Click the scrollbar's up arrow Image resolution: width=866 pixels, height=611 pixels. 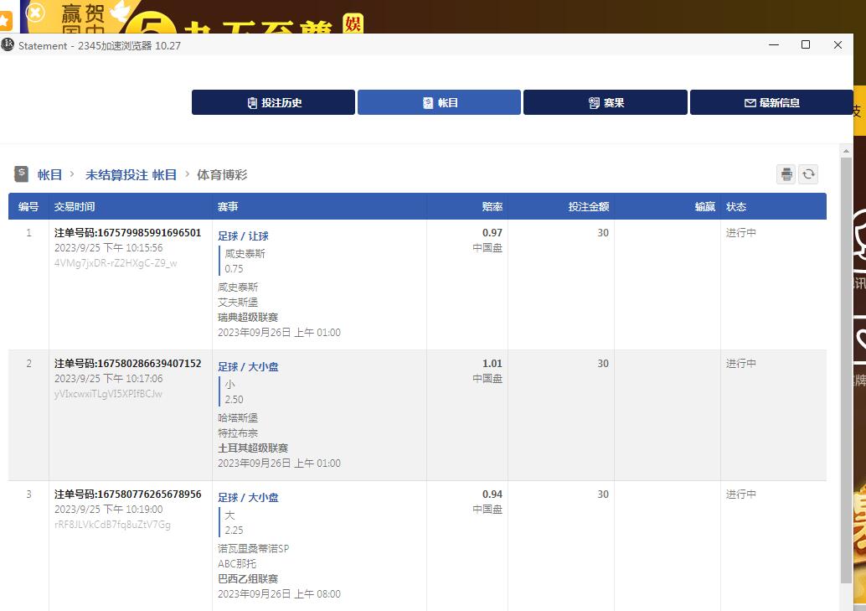(846, 150)
